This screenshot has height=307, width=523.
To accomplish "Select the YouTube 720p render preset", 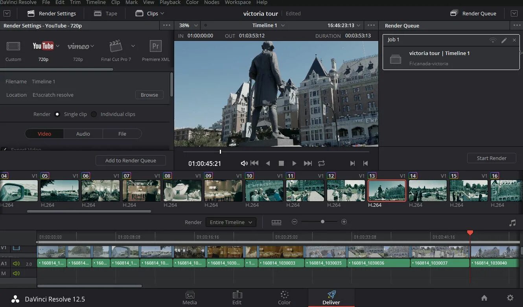I will pos(43,46).
